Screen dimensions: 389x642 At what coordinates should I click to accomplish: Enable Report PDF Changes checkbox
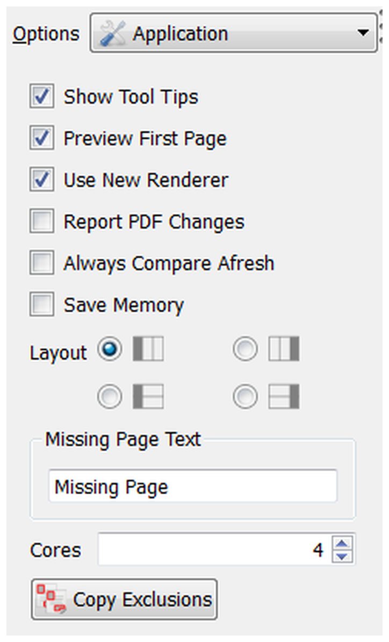pos(41,221)
